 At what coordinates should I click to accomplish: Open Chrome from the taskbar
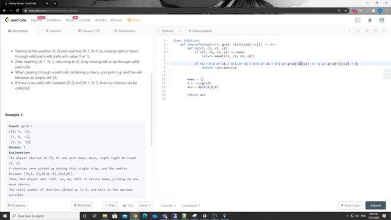[134, 216]
